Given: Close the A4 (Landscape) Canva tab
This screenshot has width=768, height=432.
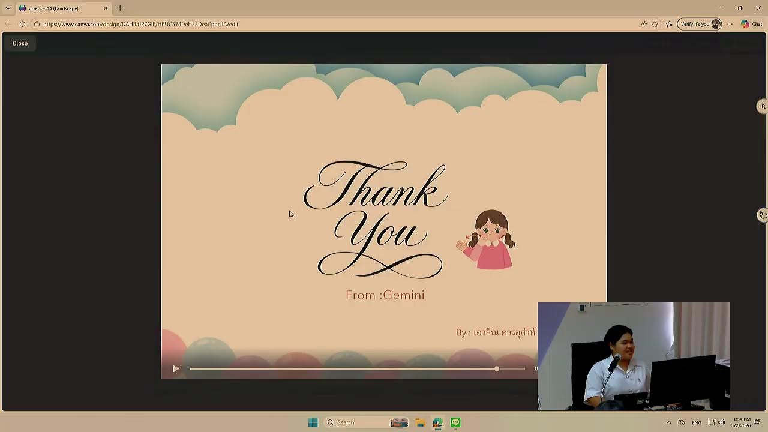Looking at the screenshot, I should (x=106, y=8).
